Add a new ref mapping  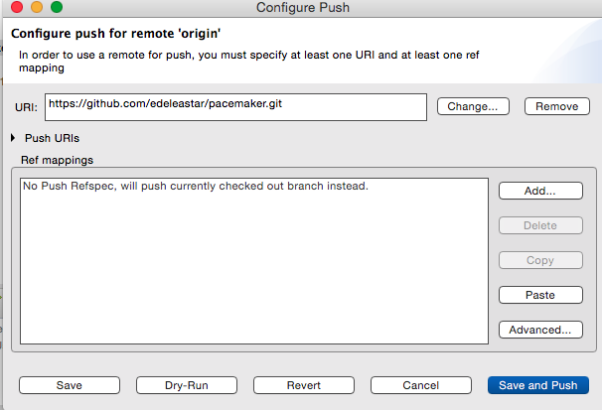point(540,191)
